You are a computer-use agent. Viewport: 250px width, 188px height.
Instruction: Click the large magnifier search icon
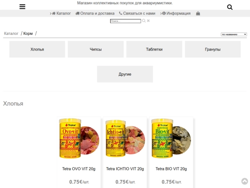230,7
